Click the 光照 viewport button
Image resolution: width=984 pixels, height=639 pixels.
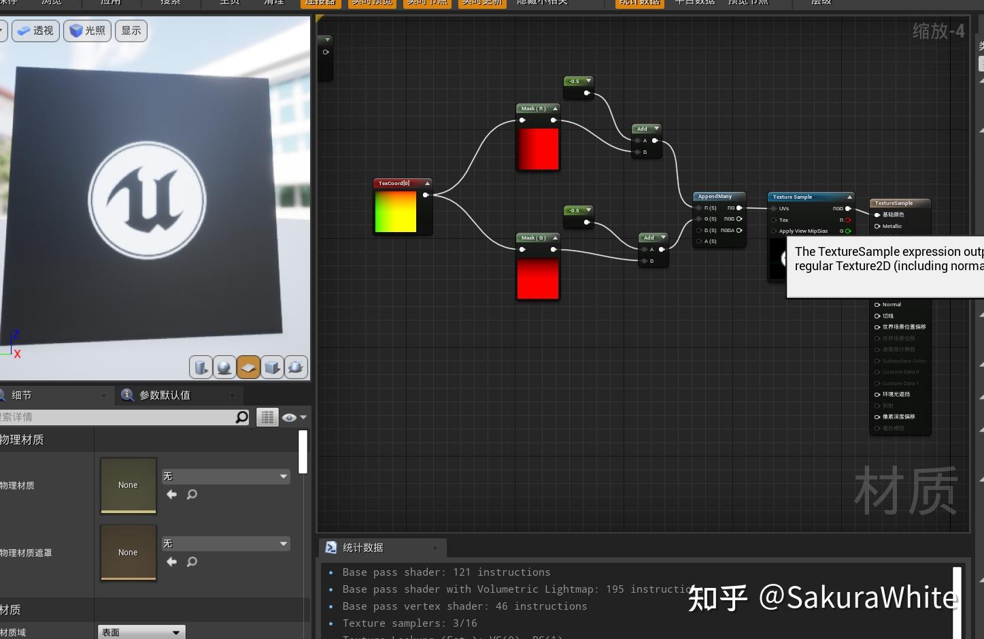pyautogui.click(x=86, y=31)
